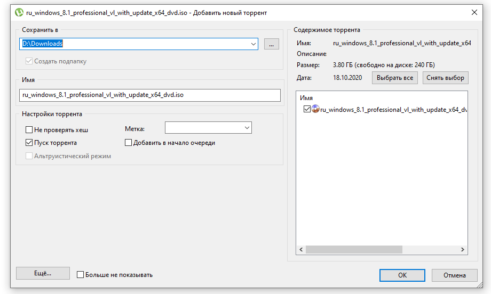491x294 pixels.
Task: Expand the save path dropdown arrow
Action: tap(254, 44)
